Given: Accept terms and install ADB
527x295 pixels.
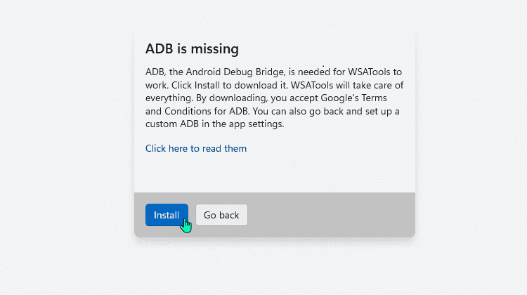Looking at the screenshot, I should (167, 215).
